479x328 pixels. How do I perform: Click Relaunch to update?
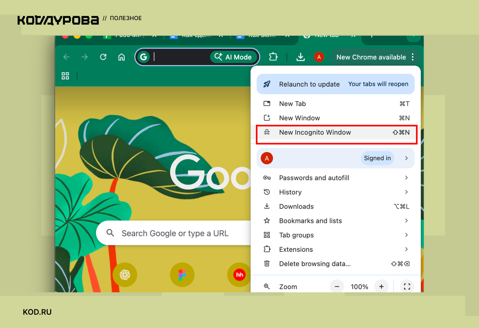[335, 84]
